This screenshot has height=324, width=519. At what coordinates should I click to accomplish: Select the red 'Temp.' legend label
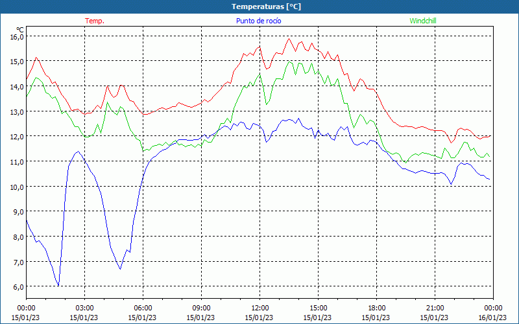pyautogui.click(x=95, y=21)
